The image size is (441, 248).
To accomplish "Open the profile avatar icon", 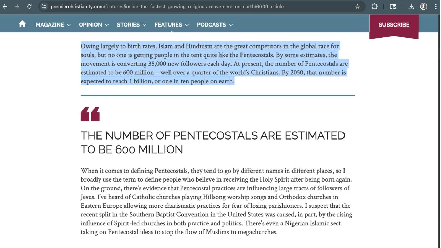I will pos(423,7).
